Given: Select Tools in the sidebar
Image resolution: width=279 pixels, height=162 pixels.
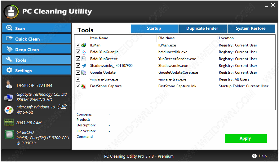Looking at the screenshot, I should click(x=37, y=59).
